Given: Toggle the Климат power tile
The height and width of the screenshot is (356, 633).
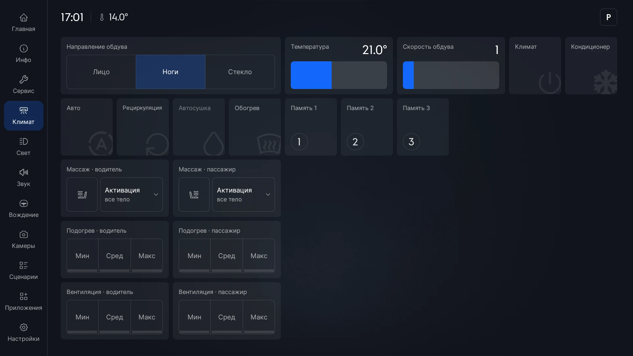Looking at the screenshot, I should [x=535, y=66].
